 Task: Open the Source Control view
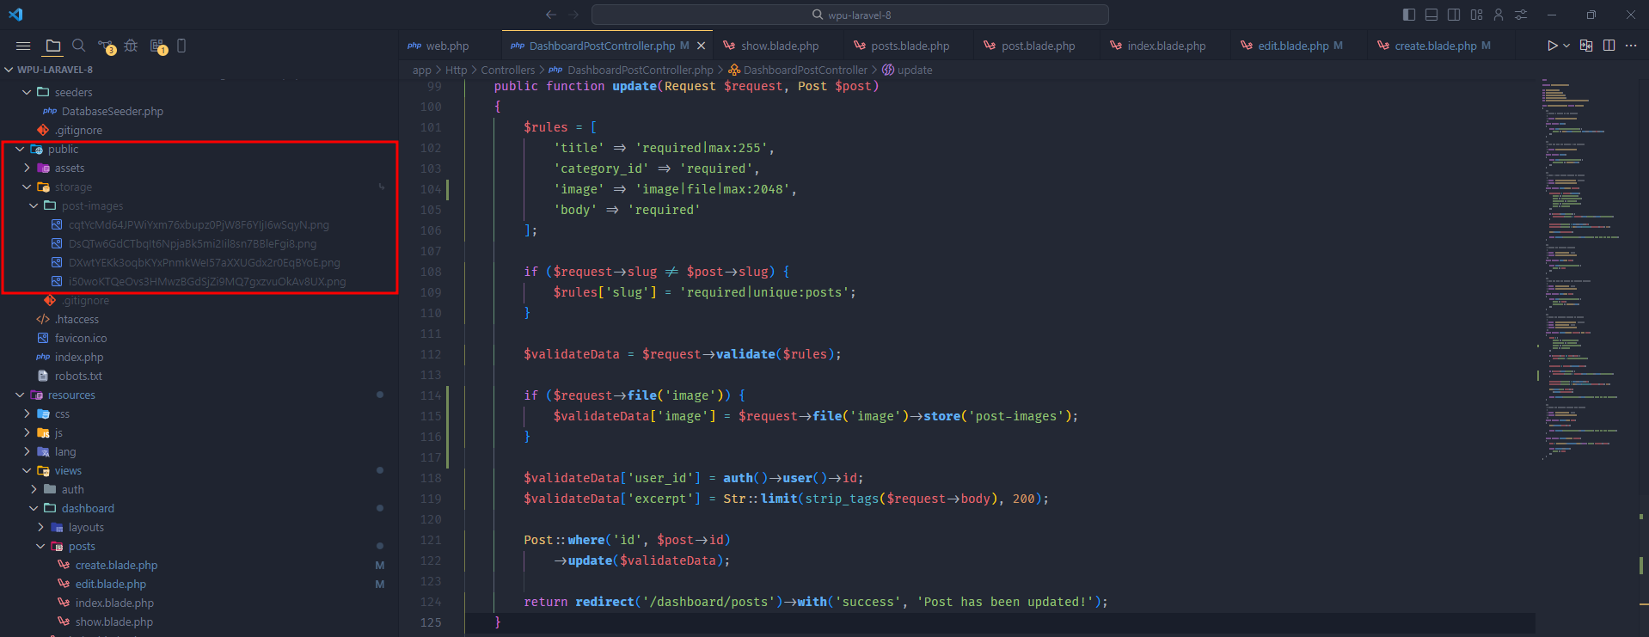click(x=106, y=46)
